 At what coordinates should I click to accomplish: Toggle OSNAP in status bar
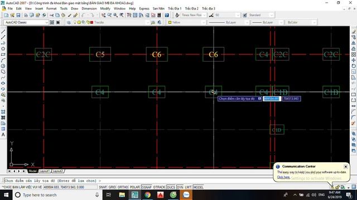point(146,187)
